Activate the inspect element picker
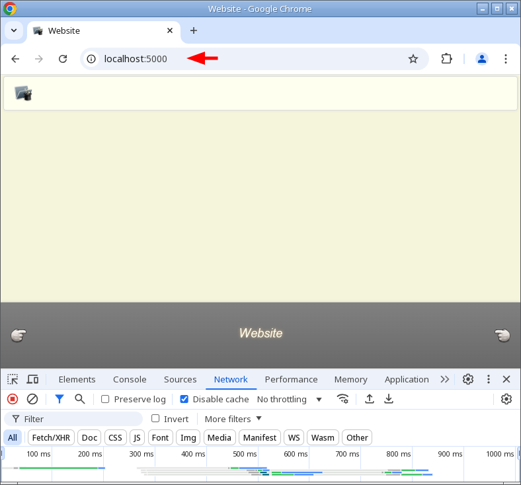The image size is (521, 485). click(13, 379)
